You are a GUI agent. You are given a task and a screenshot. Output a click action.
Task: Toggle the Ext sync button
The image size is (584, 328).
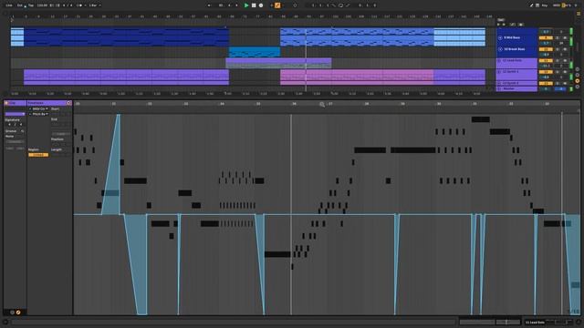click(x=20, y=5)
